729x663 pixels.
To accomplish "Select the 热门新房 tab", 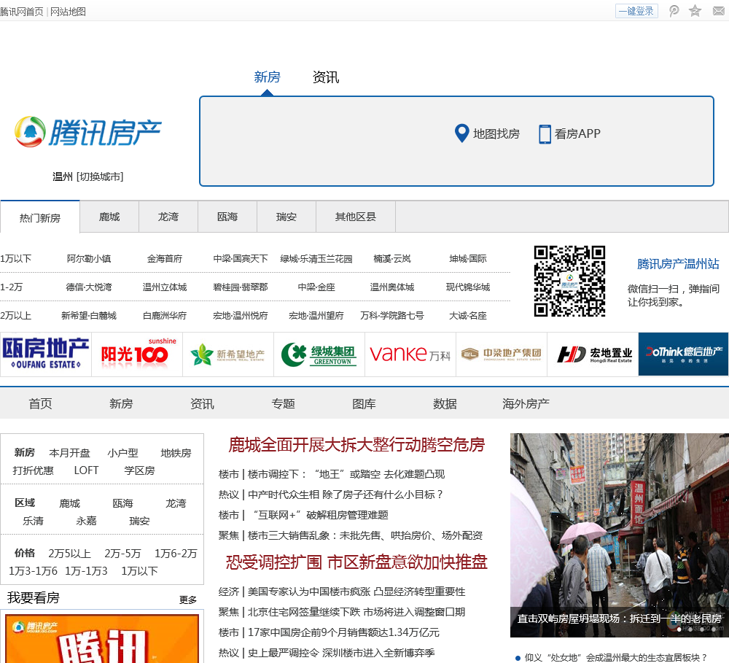I will point(40,217).
